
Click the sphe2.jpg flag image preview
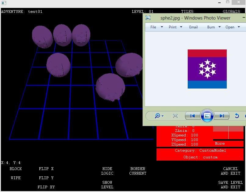pos(207,69)
